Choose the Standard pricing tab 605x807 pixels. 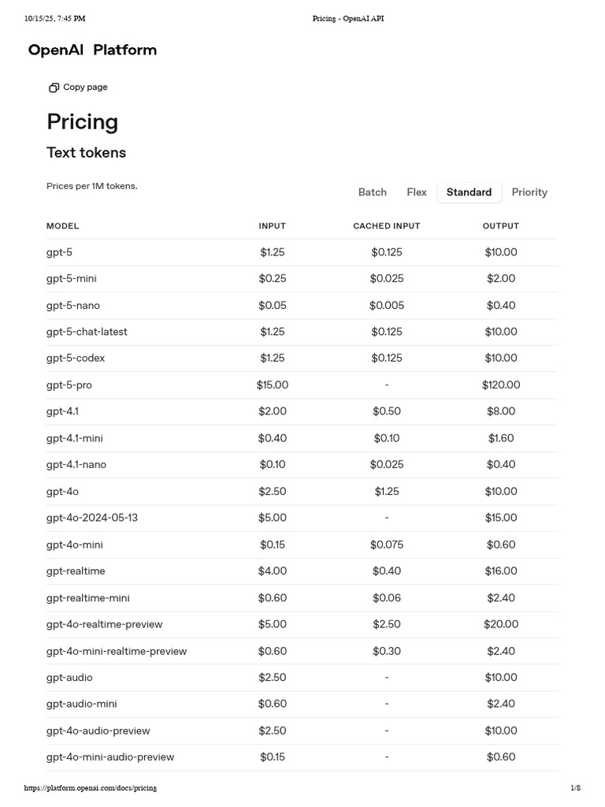click(469, 192)
